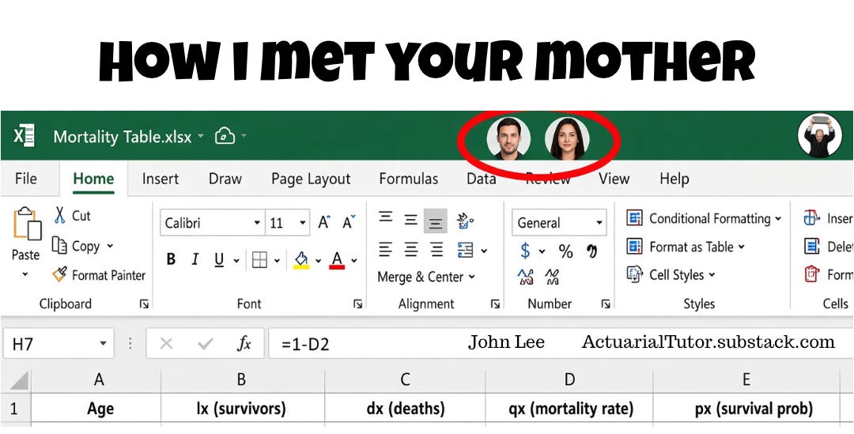Screen dimensions: 854x434
Task: Apply percent style
Action: (x=566, y=251)
